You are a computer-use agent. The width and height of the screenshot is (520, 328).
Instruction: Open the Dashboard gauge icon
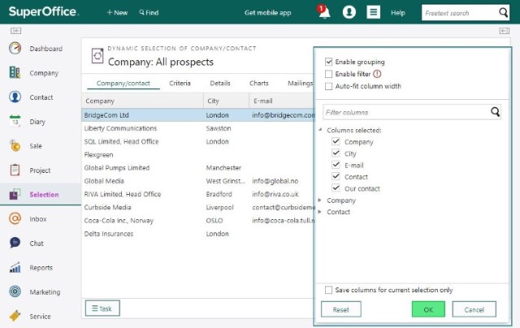(15, 49)
